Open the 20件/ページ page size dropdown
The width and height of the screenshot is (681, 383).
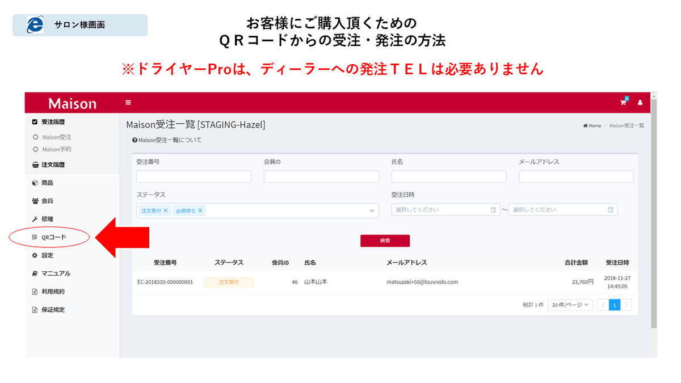tap(570, 305)
